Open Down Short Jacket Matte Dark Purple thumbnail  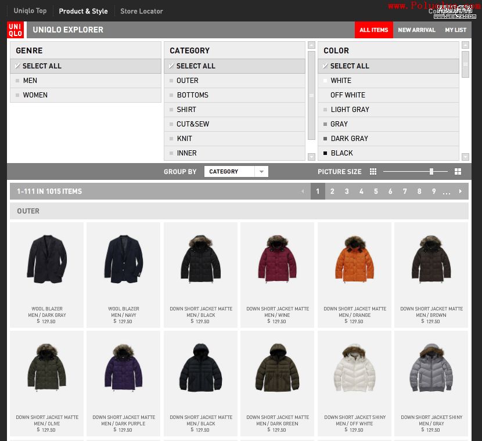click(x=124, y=384)
